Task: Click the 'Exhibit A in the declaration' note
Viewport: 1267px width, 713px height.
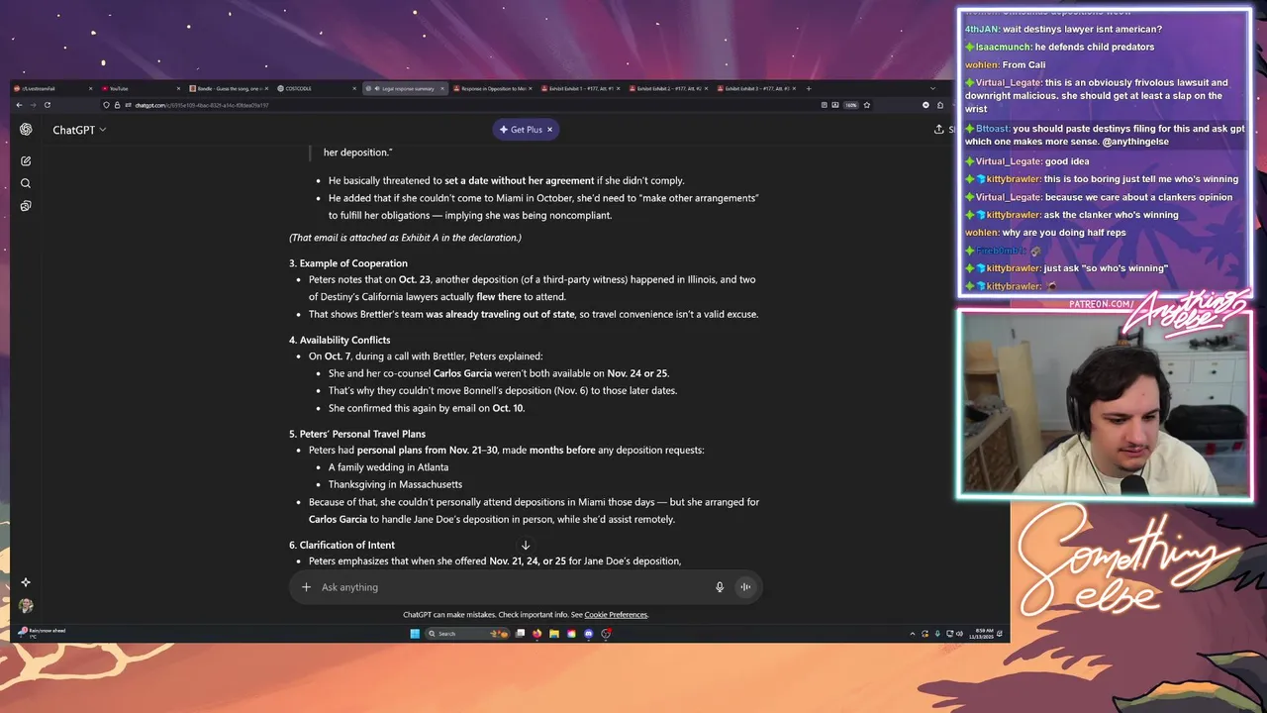Action: tap(405, 238)
